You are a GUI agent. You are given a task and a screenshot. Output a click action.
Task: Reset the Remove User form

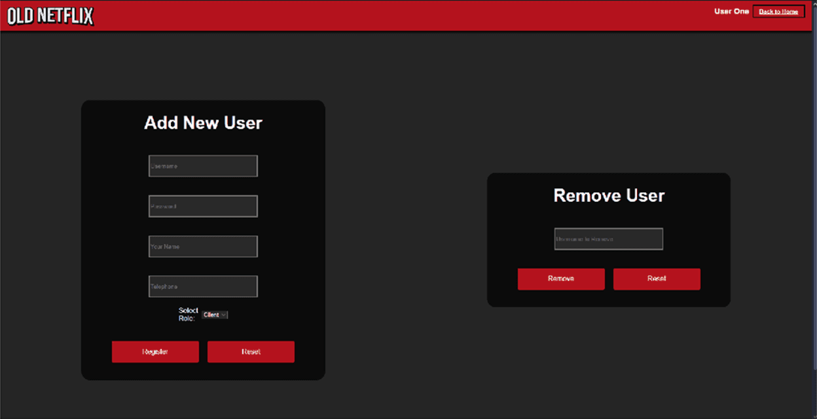pyautogui.click(x=657, y=279)
